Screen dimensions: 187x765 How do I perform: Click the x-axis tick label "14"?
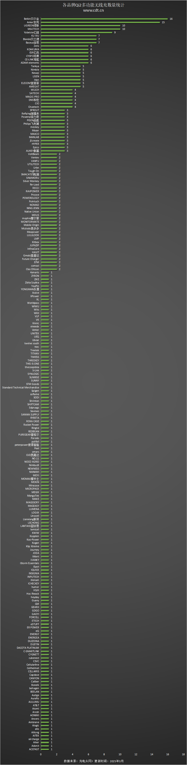(152, 754)
